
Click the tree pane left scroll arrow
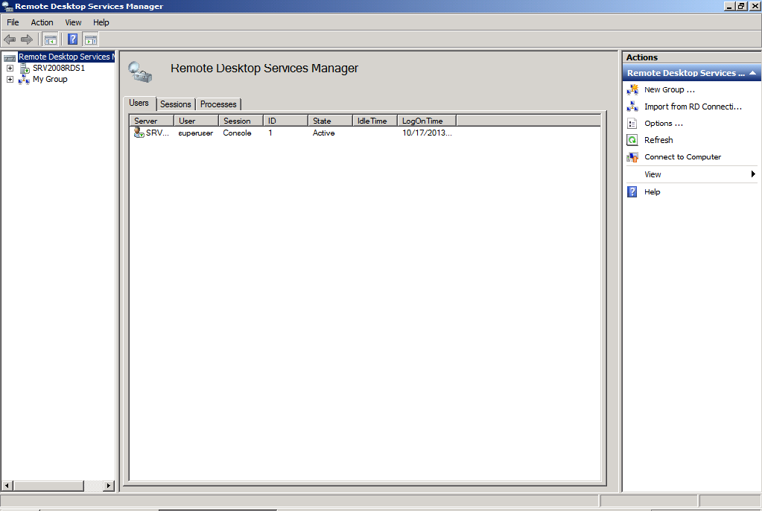pyautogui.click(x=7, y=486)
